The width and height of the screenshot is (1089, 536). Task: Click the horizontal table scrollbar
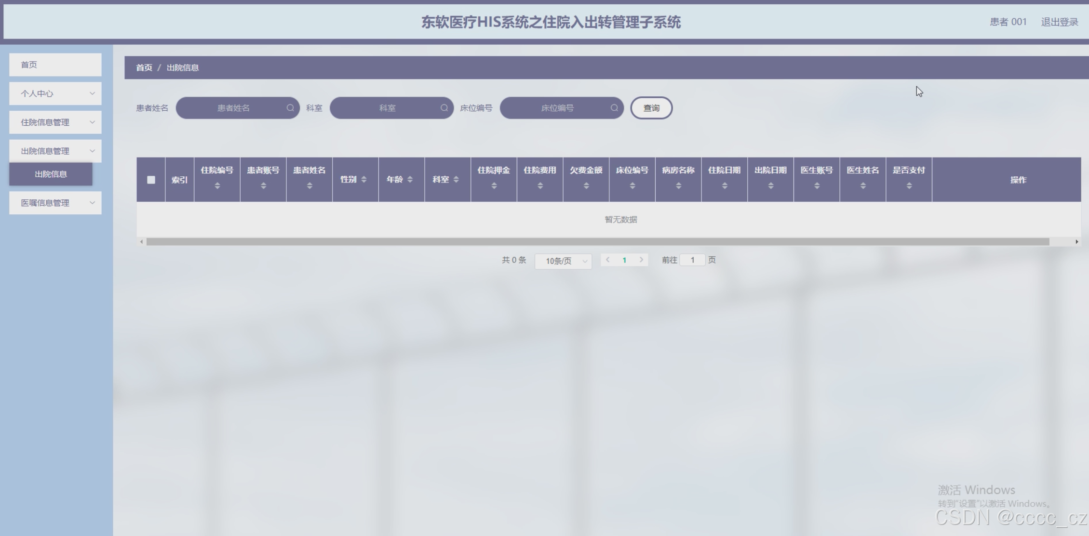click(x=598, y=242)
